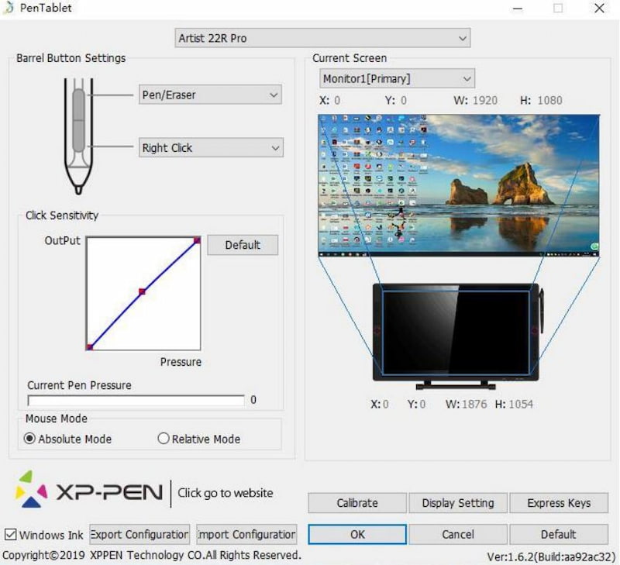The width and height of the screenshot is (620, 565).
Task: Click the PenTablet title bar icon
Action: tap(9, 8)
